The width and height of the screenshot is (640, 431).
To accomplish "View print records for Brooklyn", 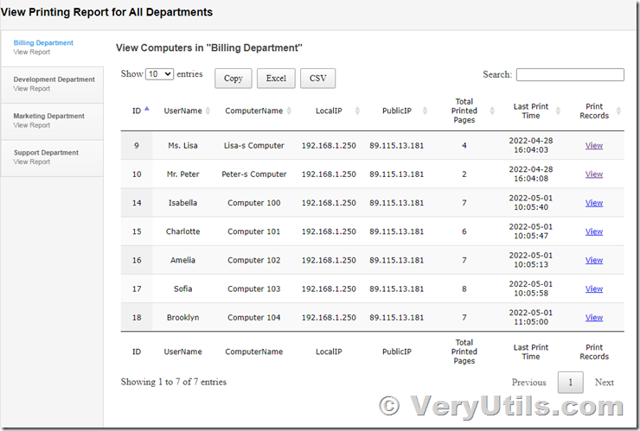I will point(594,318).
